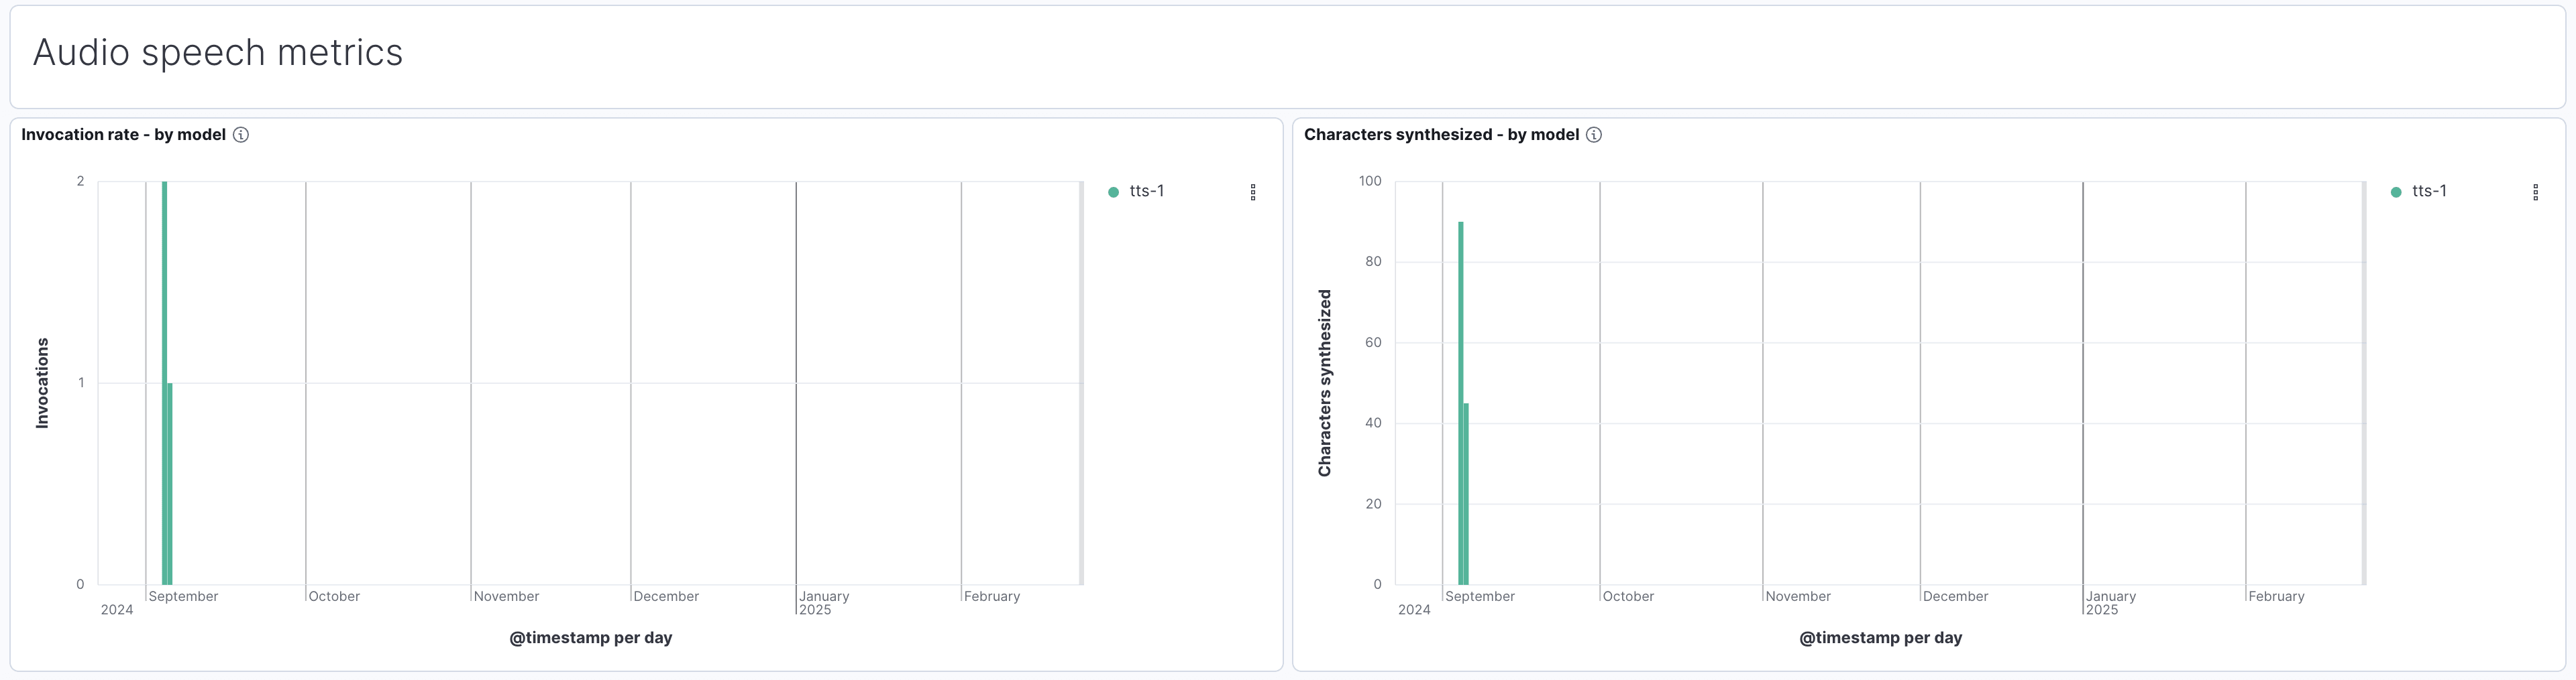Click the info icon beside Invocation rate title
2576x680 pixels.
241,134
